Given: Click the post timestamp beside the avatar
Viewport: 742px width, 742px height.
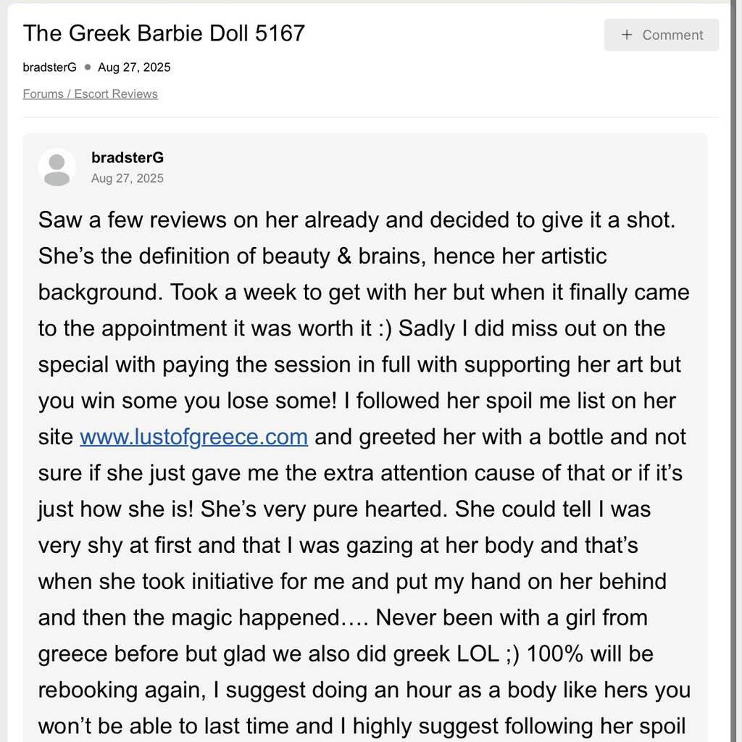Looking at the screenshot, I should click(128, 178).
